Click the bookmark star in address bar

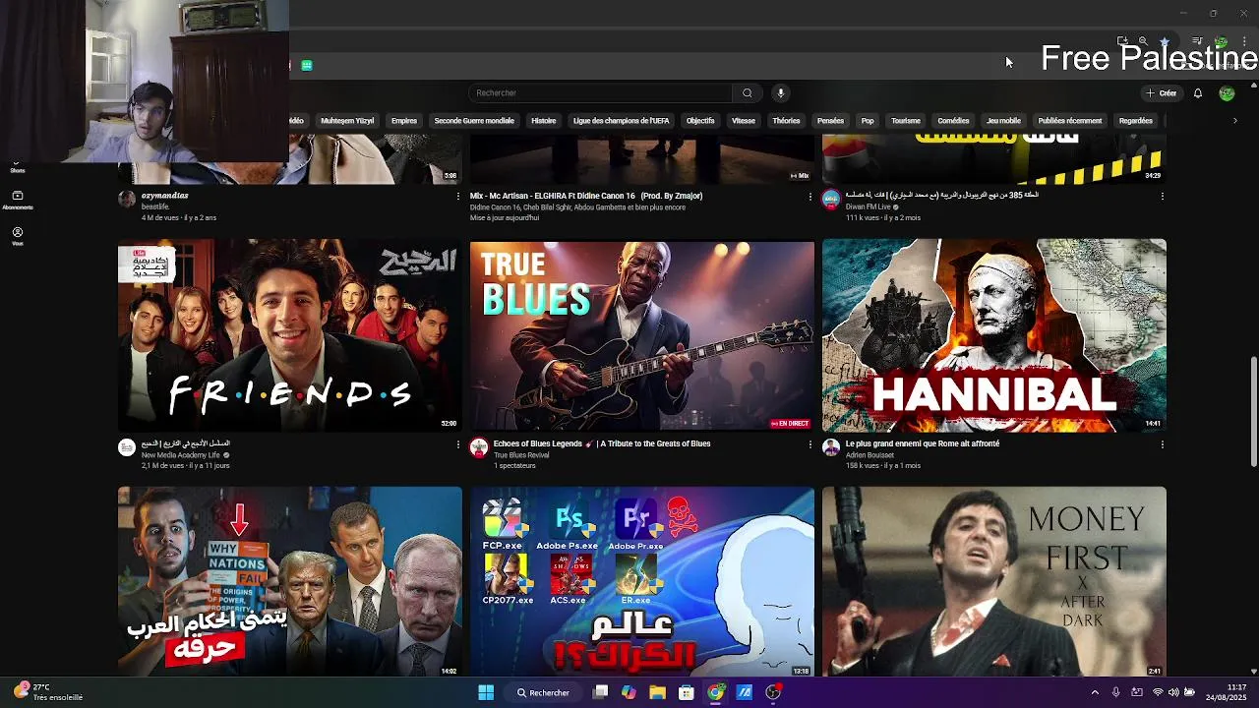tap(1165, 41)
